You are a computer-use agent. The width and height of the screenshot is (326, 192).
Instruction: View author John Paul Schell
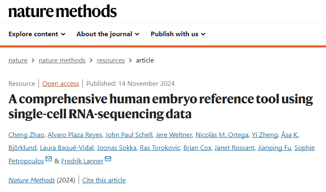click(x=129, y=135)
